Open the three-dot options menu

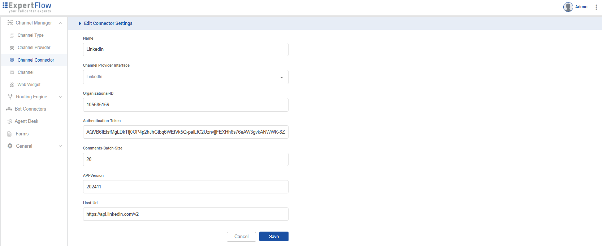pos(596,7)
